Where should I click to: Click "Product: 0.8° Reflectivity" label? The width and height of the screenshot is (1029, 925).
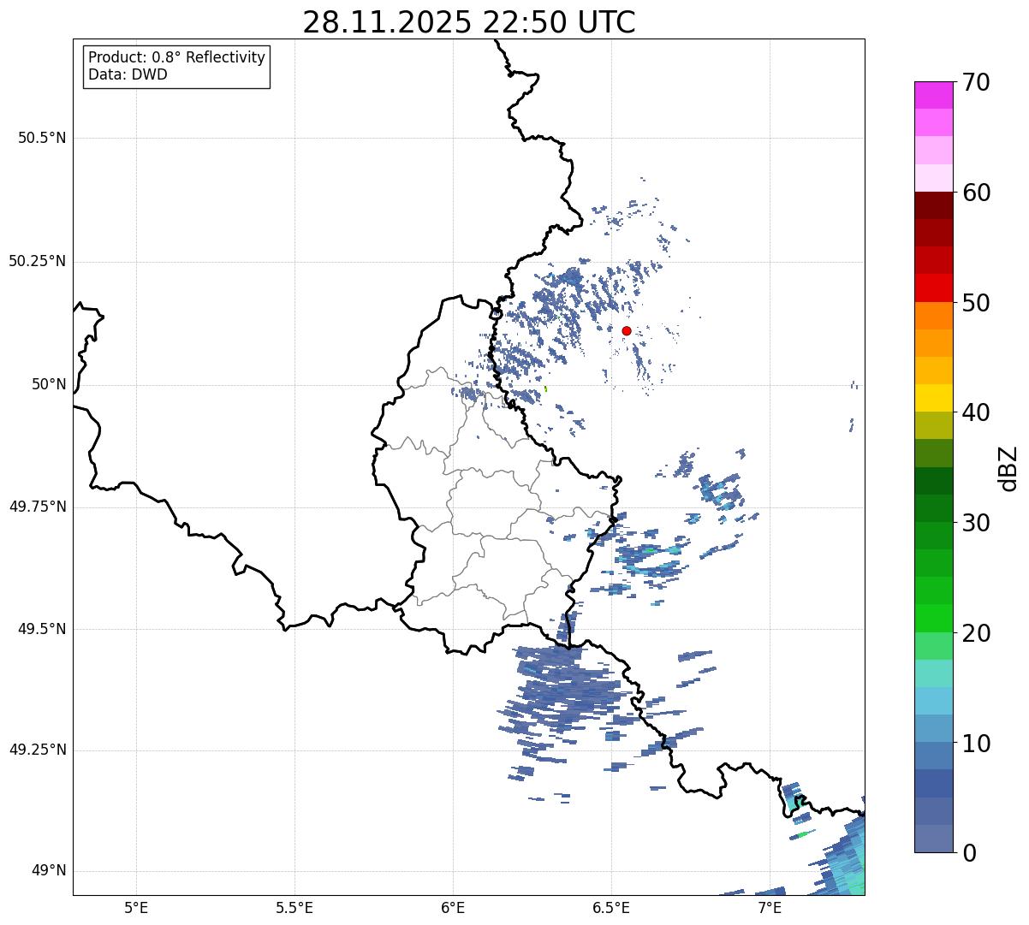pyautogui.click(x=177, y=57)
